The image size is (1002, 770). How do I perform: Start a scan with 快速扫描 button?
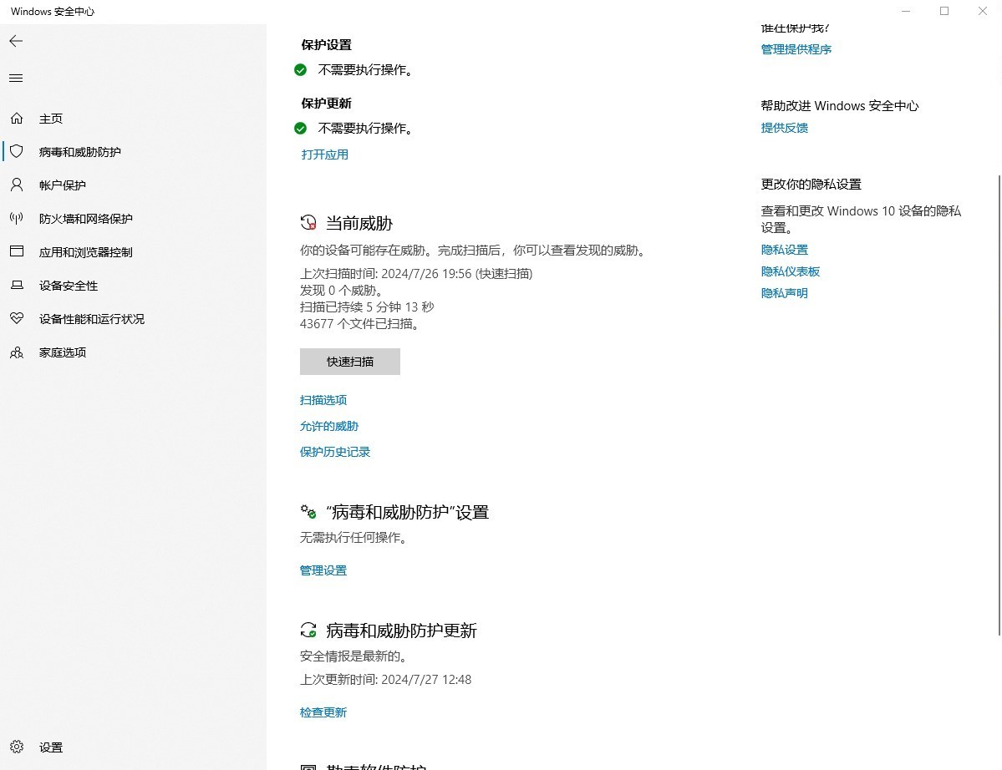[349, 362]
